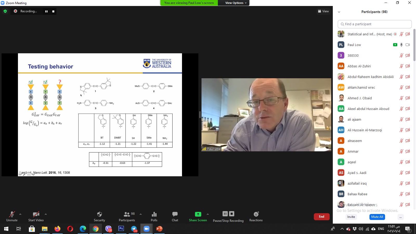Expand audio options arrow beside Unmute
416x234 pixels.
click(x=20, y=214)
